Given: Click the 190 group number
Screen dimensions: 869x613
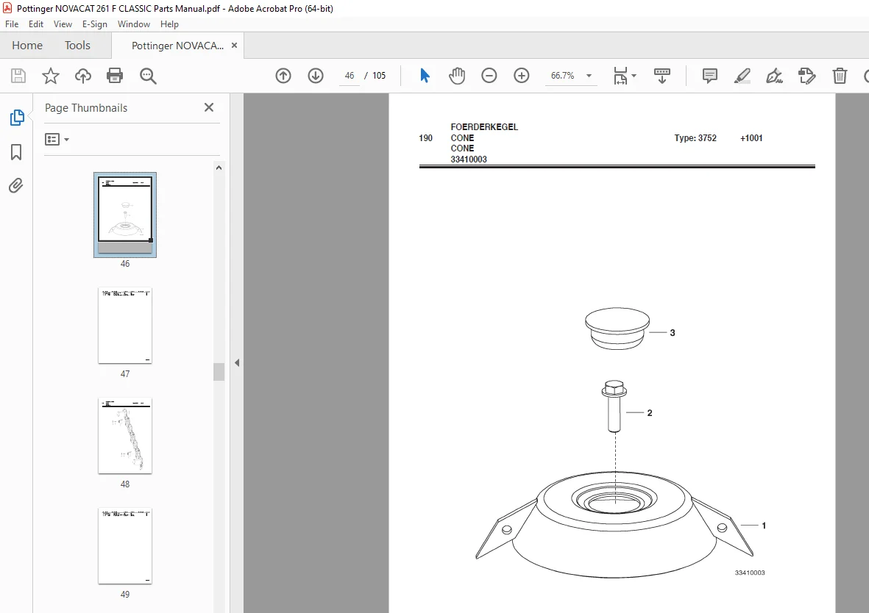Looking at the screenshot, I should point(425,138).
